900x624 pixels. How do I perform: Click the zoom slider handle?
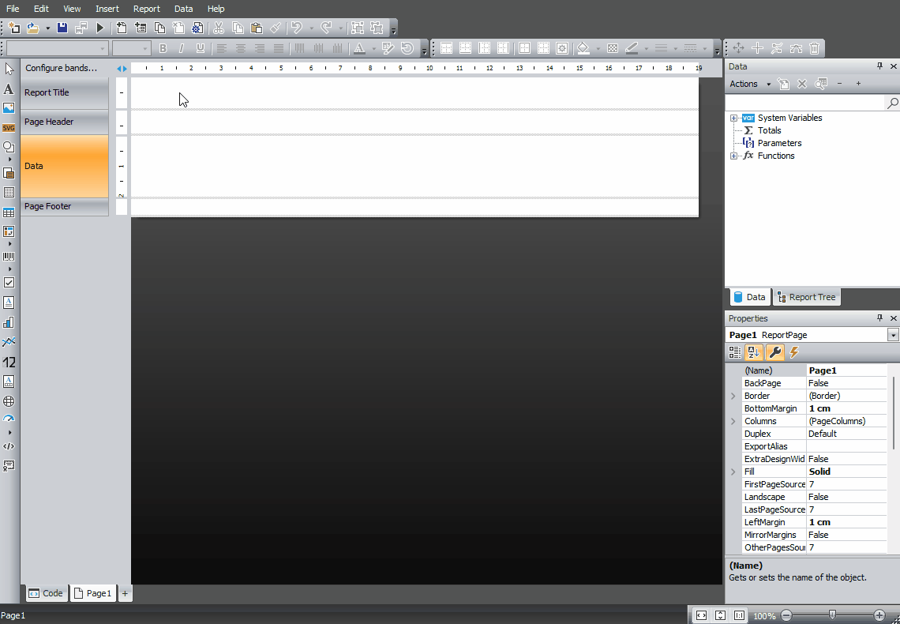pyautogui.click(x=832, y=615)
